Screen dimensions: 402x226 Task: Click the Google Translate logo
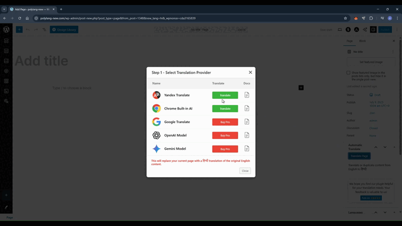pyautogui.click(x=156, y=122)
